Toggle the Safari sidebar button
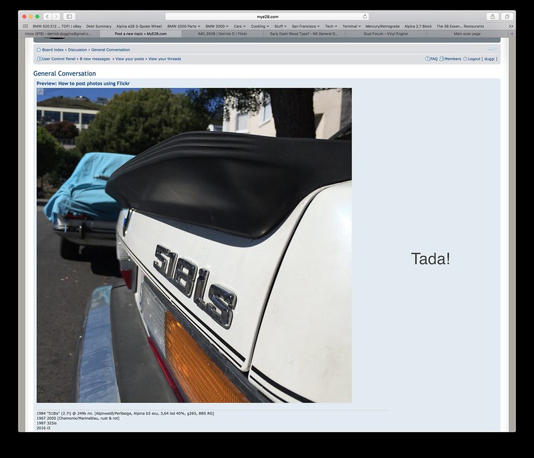This screenshot has width=534, height=458. pyautogui.click(x=70, y=16)
